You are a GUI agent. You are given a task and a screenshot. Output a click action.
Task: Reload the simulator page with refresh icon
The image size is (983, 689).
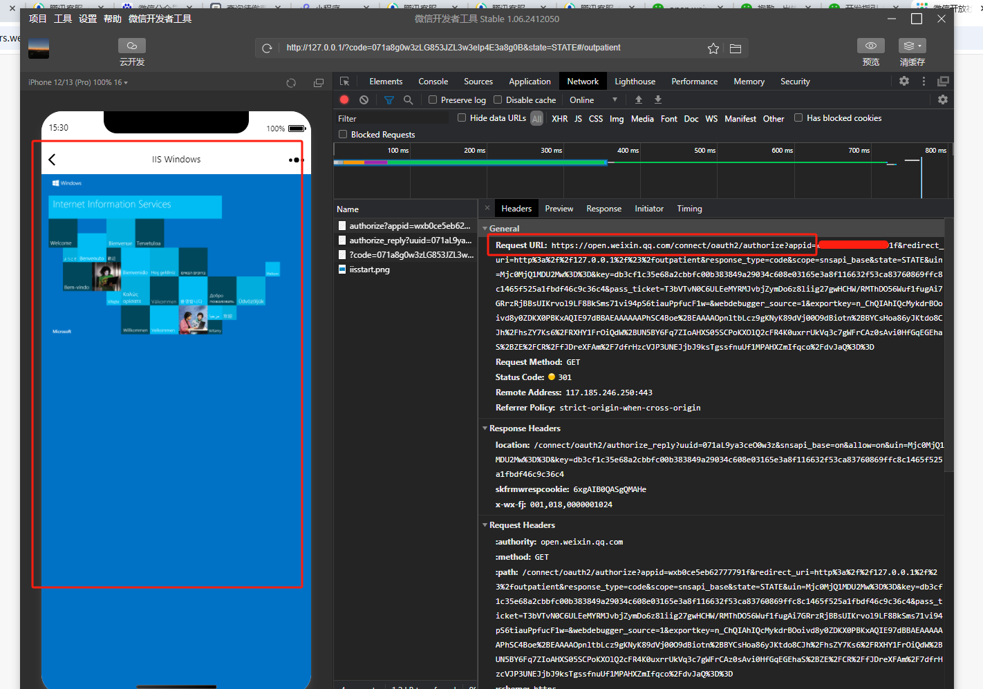coord(267,48)
